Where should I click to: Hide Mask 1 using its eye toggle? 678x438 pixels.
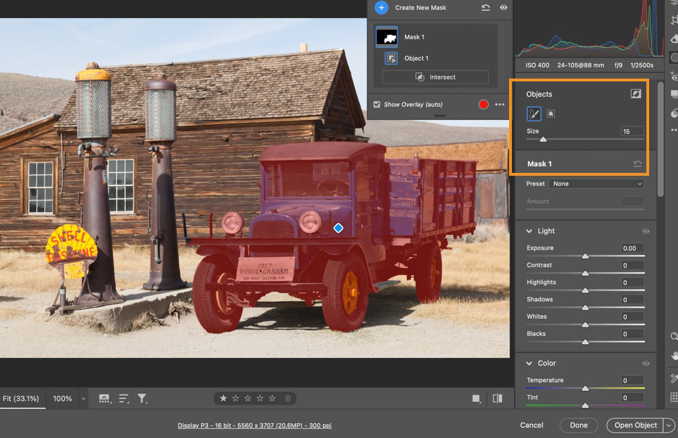click(x=504, y=7)
